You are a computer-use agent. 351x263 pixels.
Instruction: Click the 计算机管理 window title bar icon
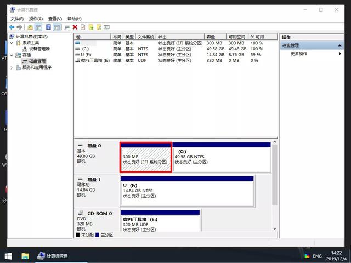point(13,10)
